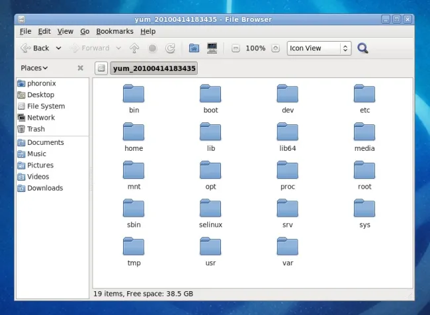Select the lib64 folder

tap(288, 137)
